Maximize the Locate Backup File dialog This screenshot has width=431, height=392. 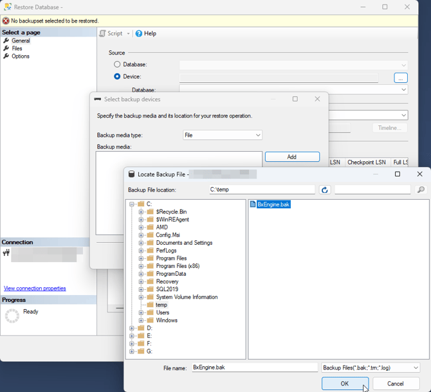pos(398,174)
